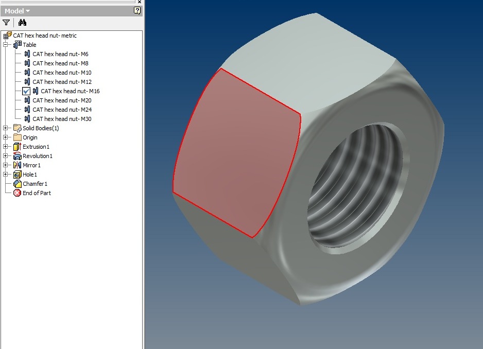Image resolution: width=483 pixels, height=349 pixels.
Task: Select Solid Bodies(1) label
Action: (x=41, y=128)
